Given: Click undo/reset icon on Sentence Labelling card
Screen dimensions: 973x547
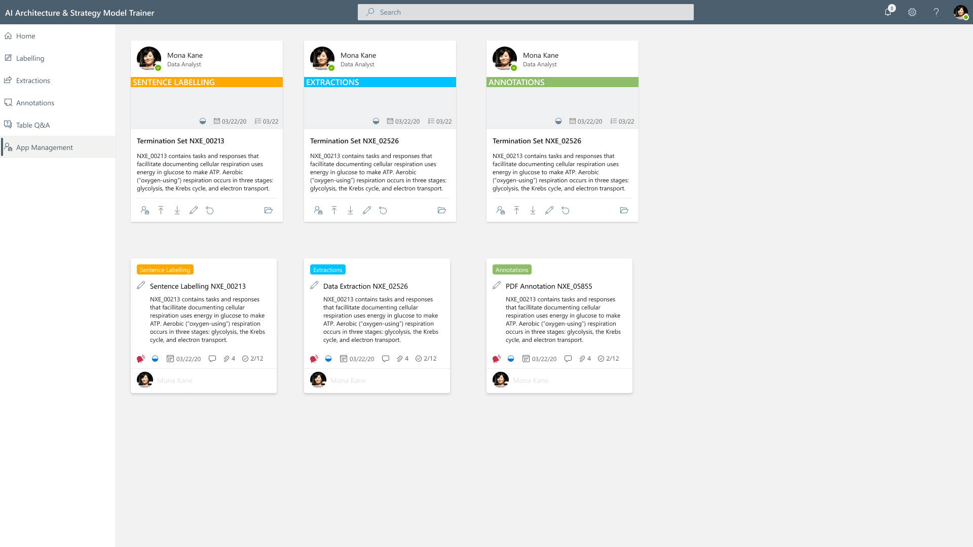Looking at the screenshot, I should [x=210, y=210].
